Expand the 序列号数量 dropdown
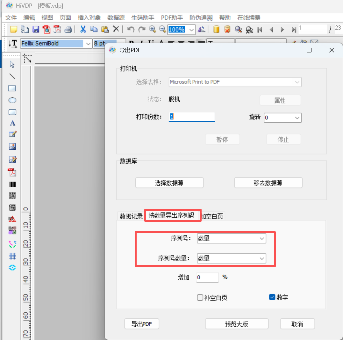This screenshot has height=340, width=343. coord(232,259)
